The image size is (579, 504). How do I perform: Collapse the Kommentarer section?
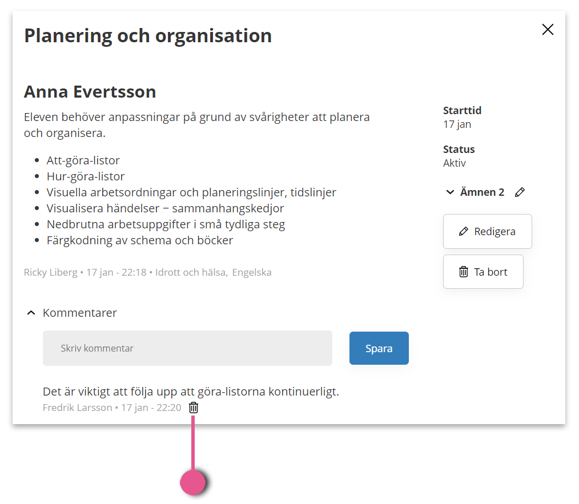(x=31, y=313)
